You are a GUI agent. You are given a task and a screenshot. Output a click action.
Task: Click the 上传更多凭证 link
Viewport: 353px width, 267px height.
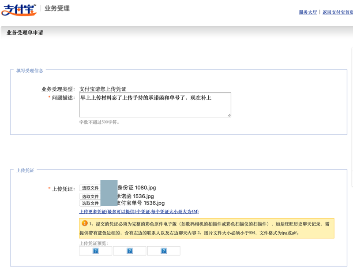point(139,211)
